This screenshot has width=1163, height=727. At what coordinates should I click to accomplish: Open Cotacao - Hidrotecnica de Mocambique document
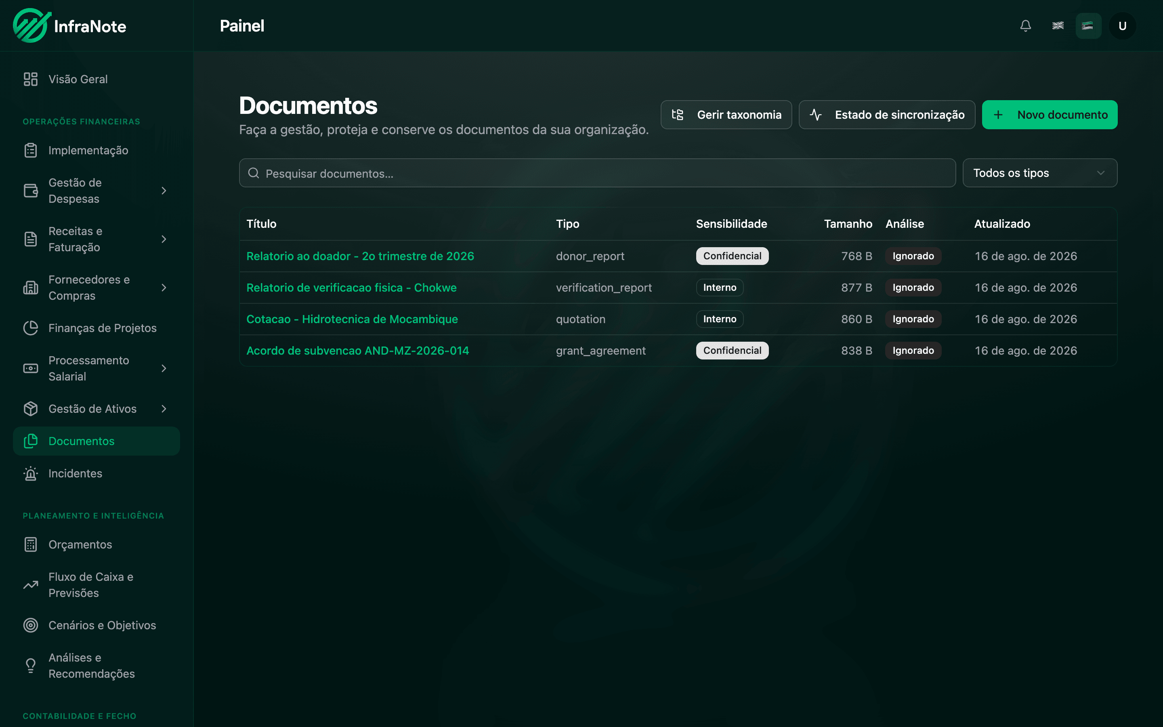pyautogui.click(x=352, y=319)
